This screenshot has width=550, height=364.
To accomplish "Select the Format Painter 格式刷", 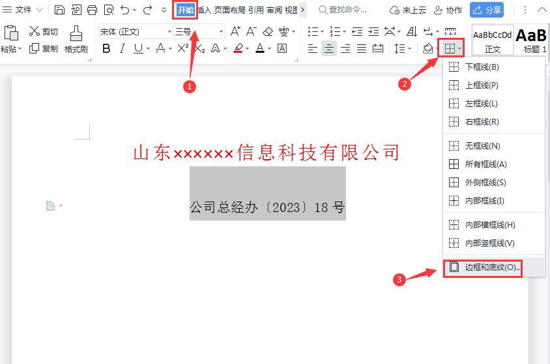I will 76,39.
